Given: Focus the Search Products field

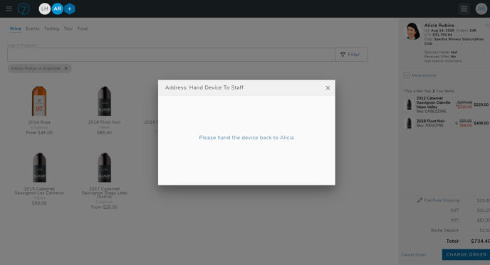Looking at the screenshot, I should point(171,55).
